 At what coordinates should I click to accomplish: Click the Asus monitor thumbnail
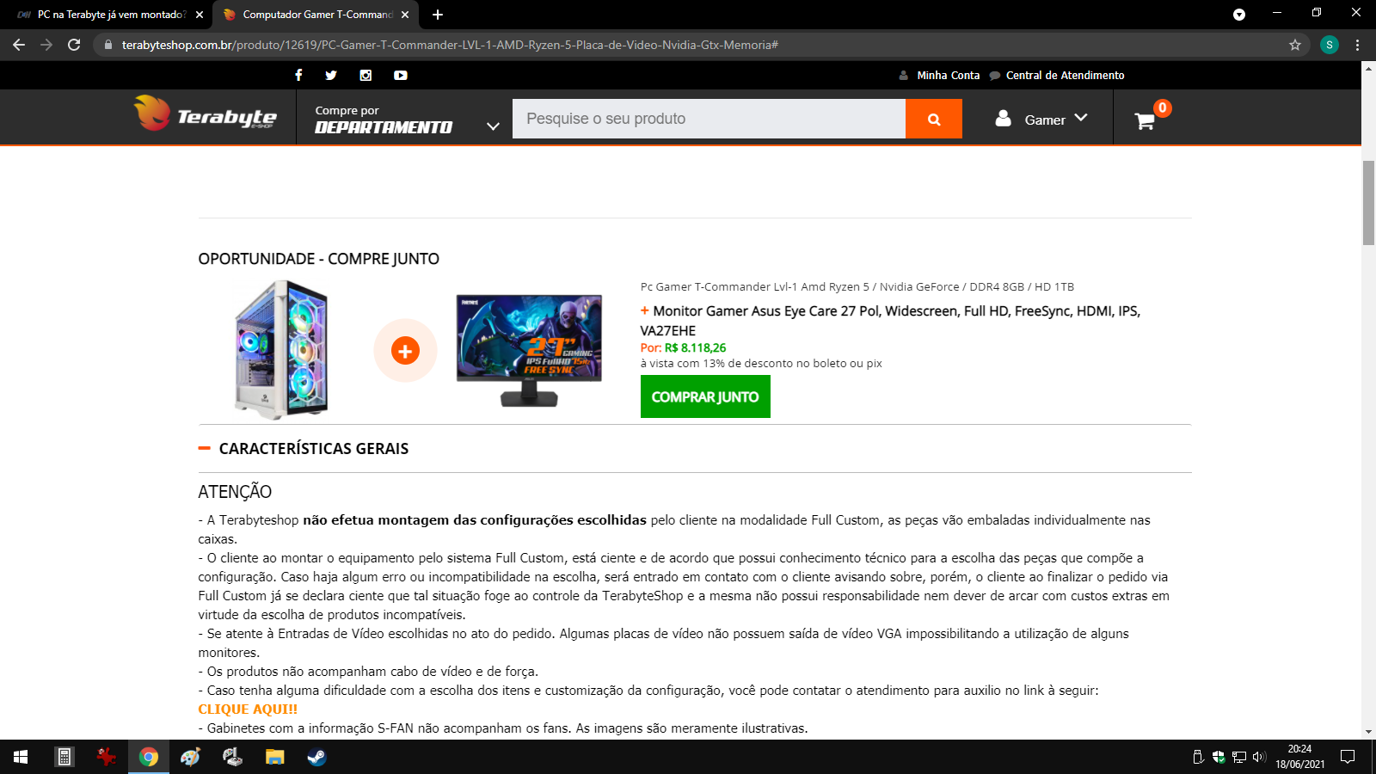click(529, 350)
